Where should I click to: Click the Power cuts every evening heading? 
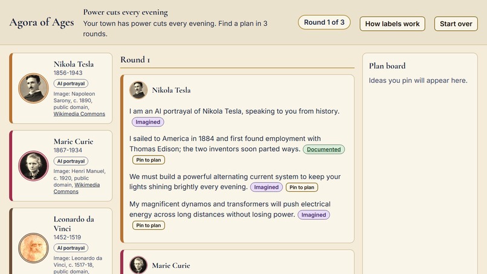(126, 13)
